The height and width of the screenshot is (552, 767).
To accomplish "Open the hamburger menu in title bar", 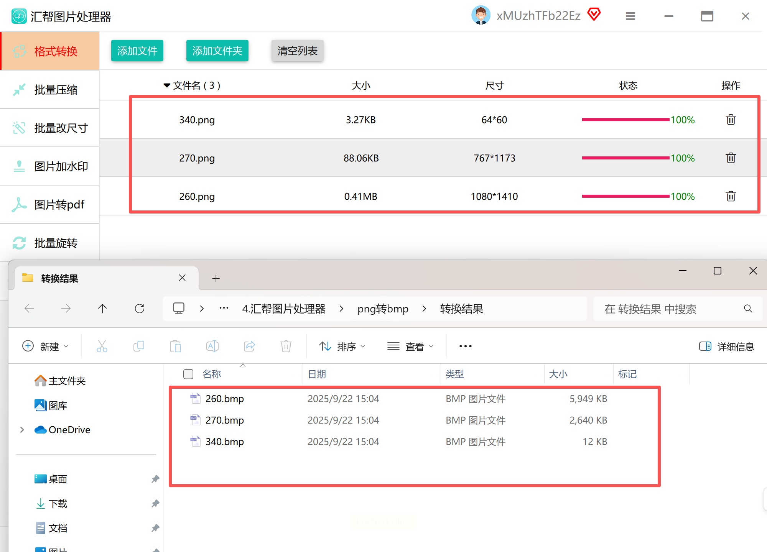I will click(630, 16).
